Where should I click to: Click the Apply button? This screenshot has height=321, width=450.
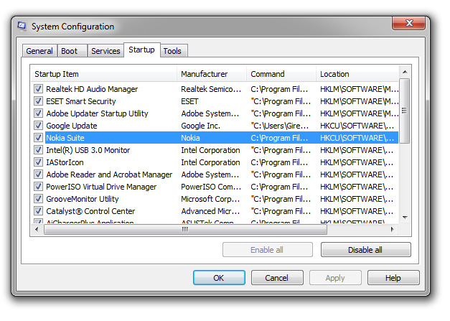[x=335, y=278]
